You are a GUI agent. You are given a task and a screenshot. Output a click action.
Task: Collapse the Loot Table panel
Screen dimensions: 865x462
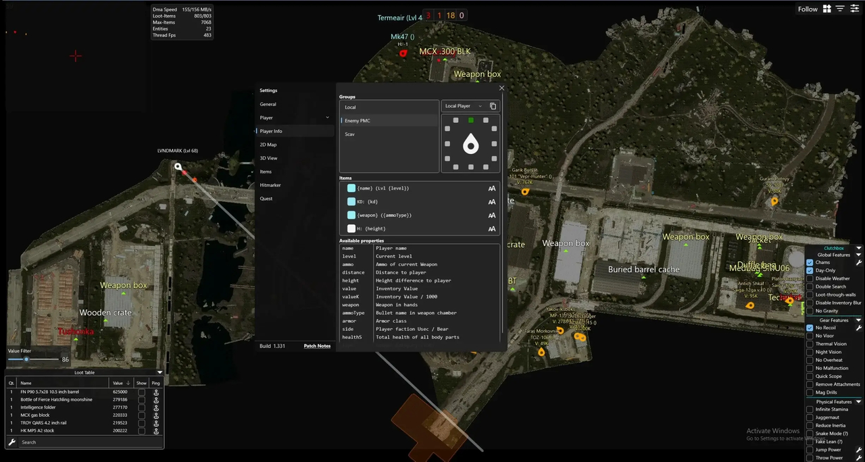(x=159, y=372)
